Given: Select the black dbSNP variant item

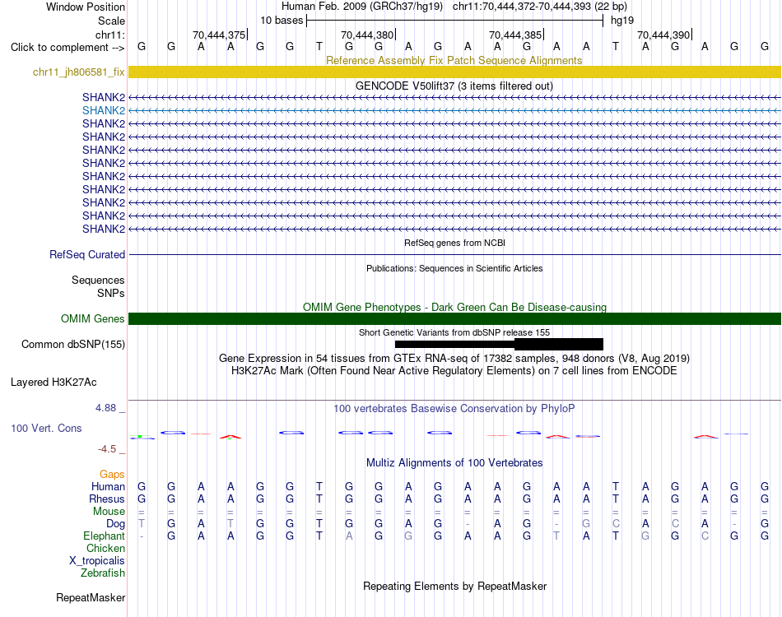Looking at the screenshot, I should [499, 344].
